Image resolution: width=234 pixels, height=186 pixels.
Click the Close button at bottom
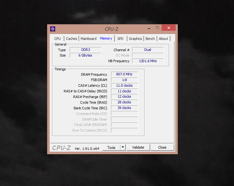pos(162,147)
